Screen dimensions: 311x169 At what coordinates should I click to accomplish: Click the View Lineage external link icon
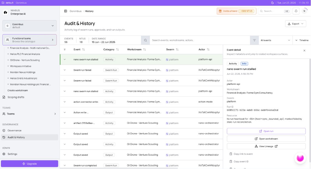tap(276, 147)
